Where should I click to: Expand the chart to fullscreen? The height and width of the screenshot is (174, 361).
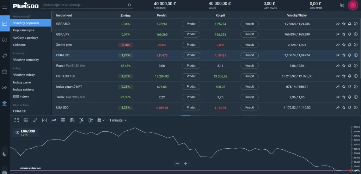[17, 120]
